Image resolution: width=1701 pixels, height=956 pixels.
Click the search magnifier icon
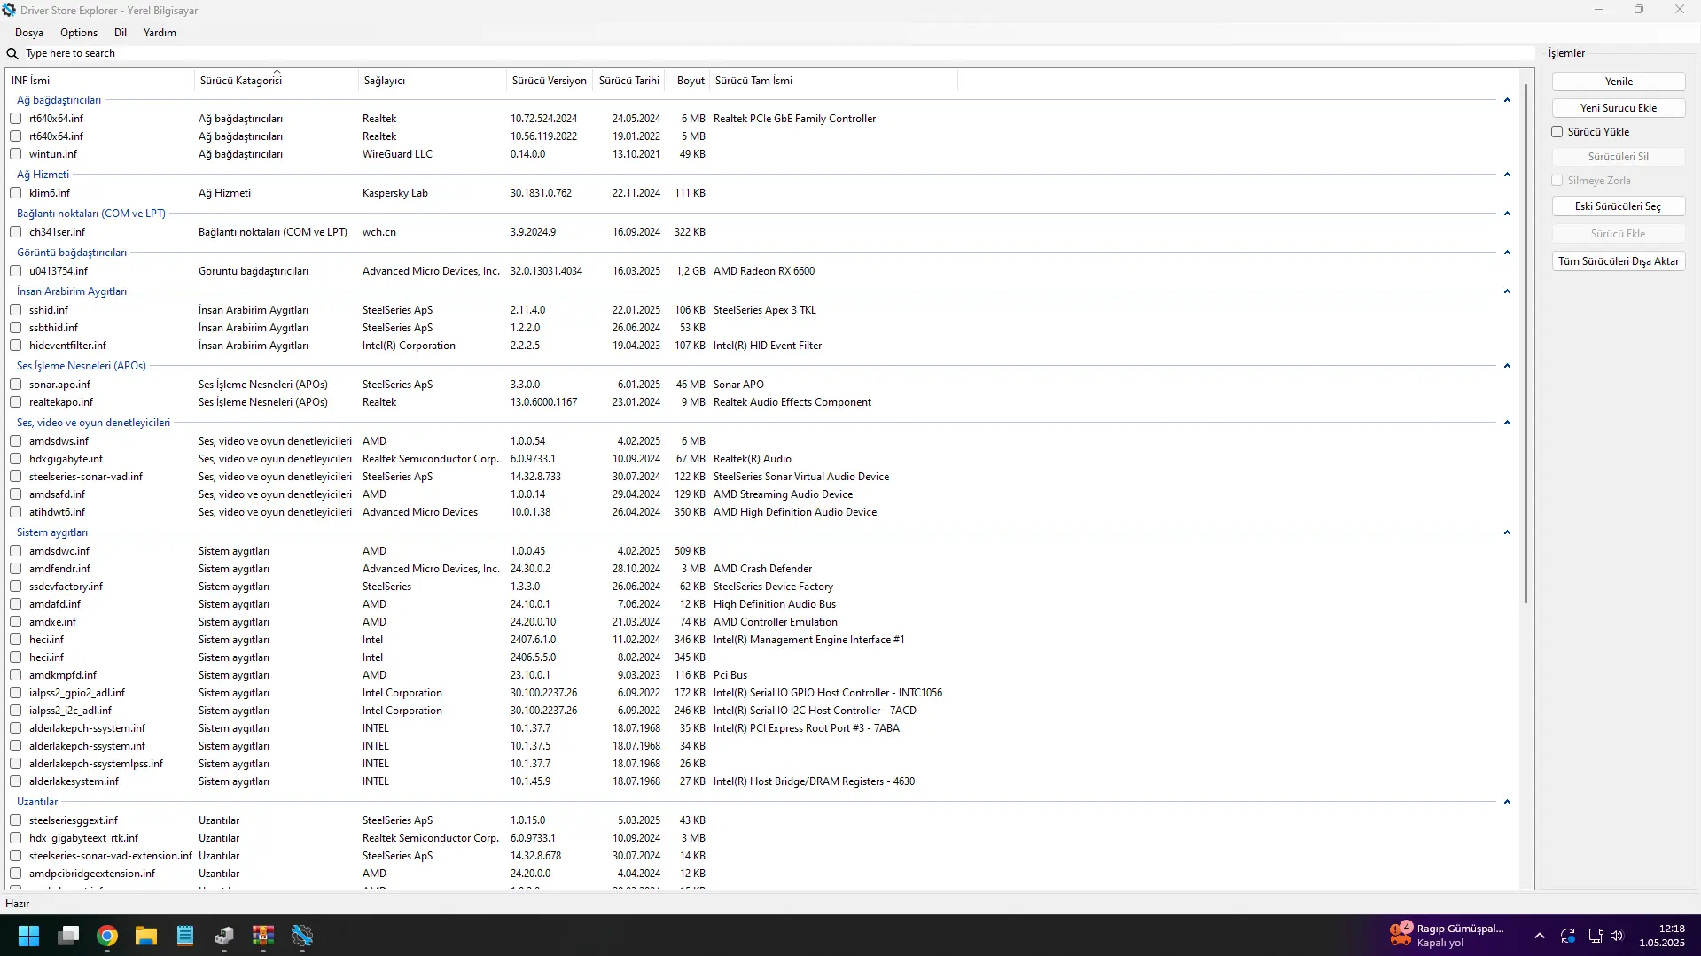[12, 53]
